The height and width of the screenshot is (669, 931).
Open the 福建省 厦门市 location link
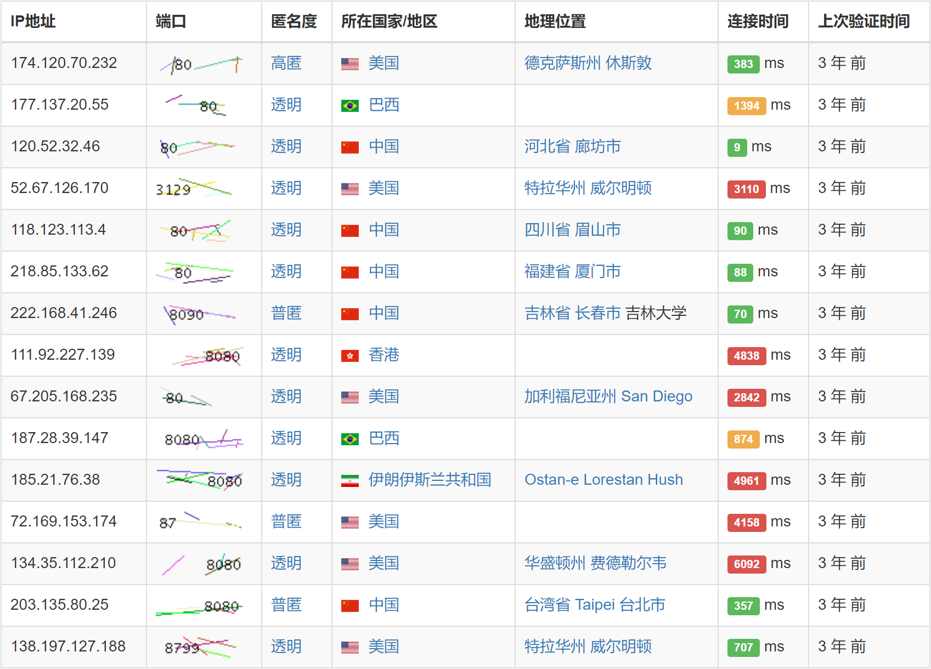pos(573,271)
